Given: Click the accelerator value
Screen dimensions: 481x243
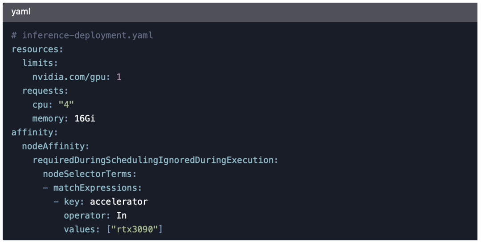Looking at the screenshot, I should click(x=118, y=202).
